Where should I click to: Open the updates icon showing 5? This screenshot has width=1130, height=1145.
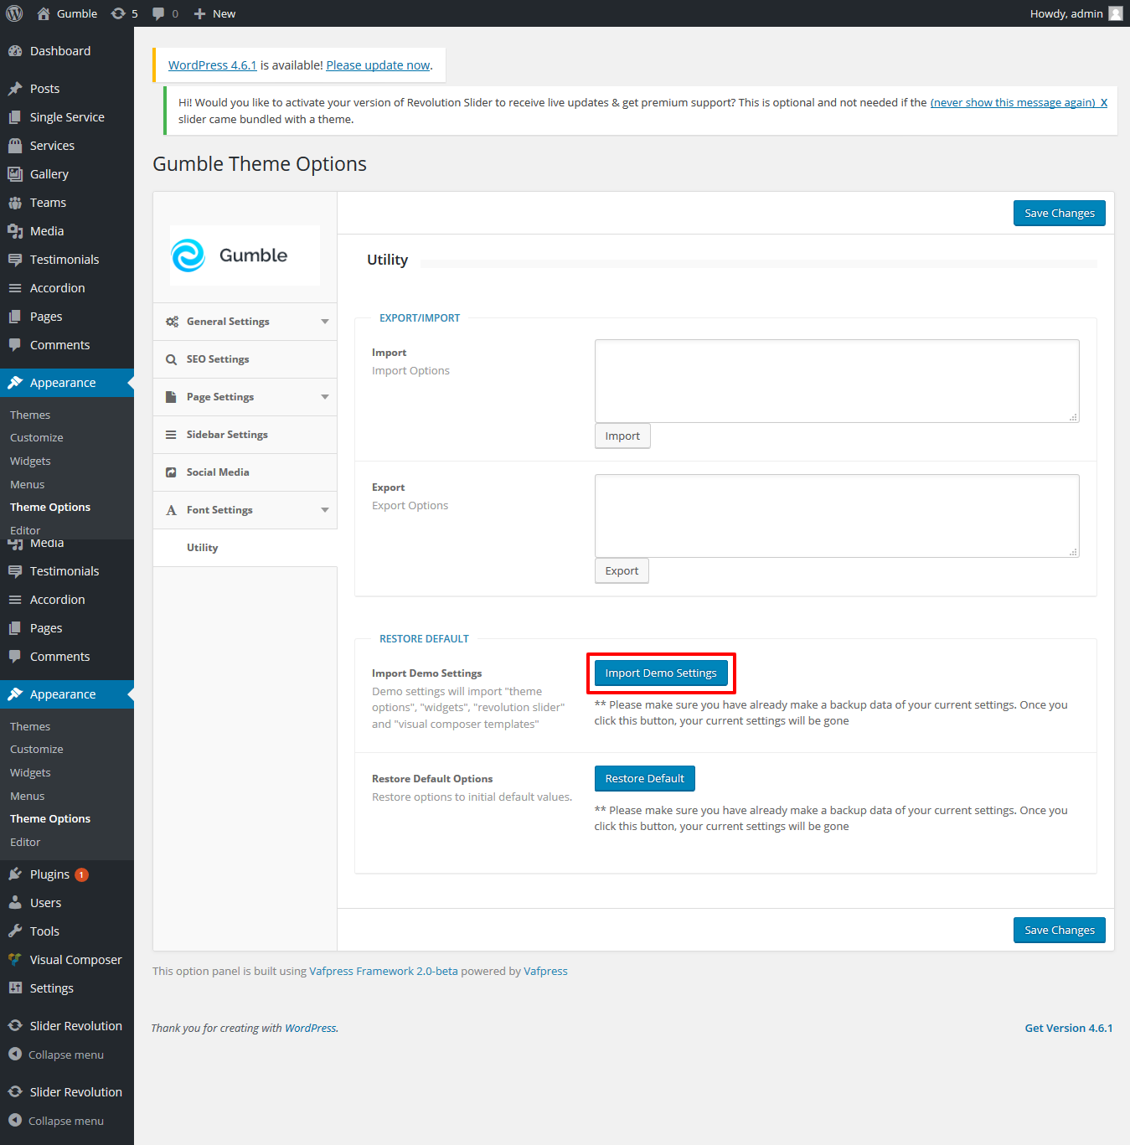tap(119, 13)
